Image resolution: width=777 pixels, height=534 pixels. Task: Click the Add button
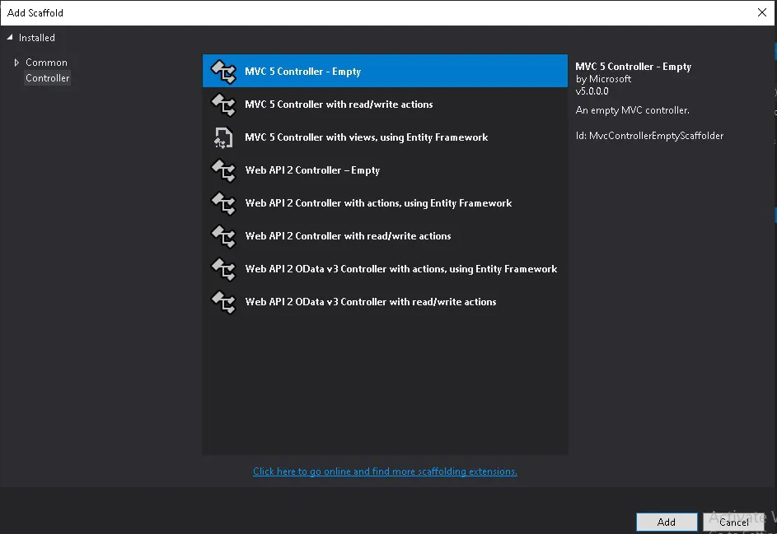coord(666,522)
